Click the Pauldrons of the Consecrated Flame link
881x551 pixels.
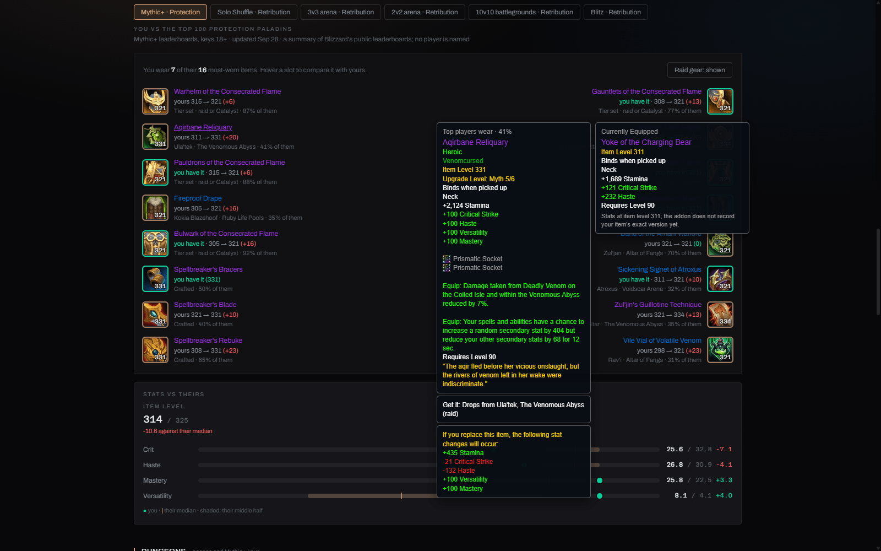tap(230, 163)
